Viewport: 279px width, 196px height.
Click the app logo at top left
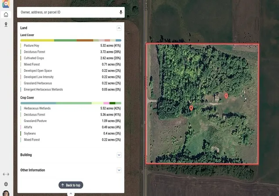pos(6,3)
